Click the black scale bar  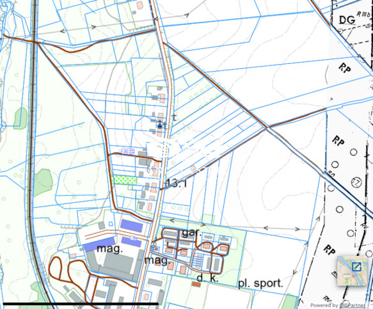tap(81, 304)
